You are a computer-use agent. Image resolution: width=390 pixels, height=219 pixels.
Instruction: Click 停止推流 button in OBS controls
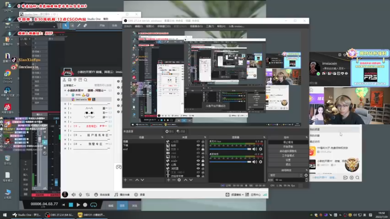coord(288,142)
